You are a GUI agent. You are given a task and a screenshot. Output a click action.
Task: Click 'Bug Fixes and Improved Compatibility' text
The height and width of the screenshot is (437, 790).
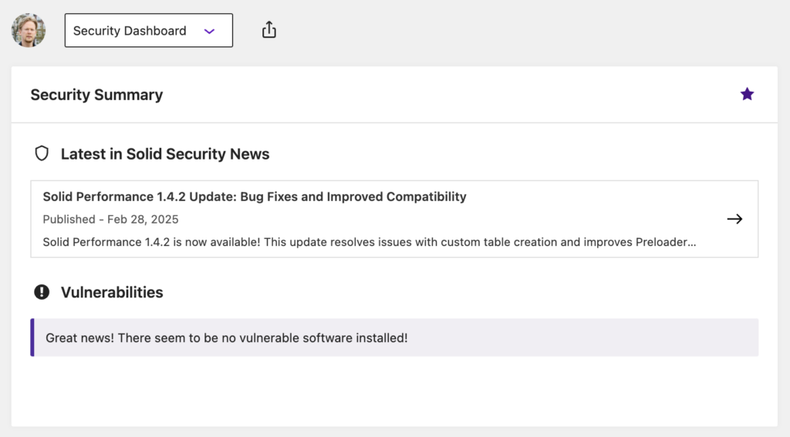[x=353, y=197]
